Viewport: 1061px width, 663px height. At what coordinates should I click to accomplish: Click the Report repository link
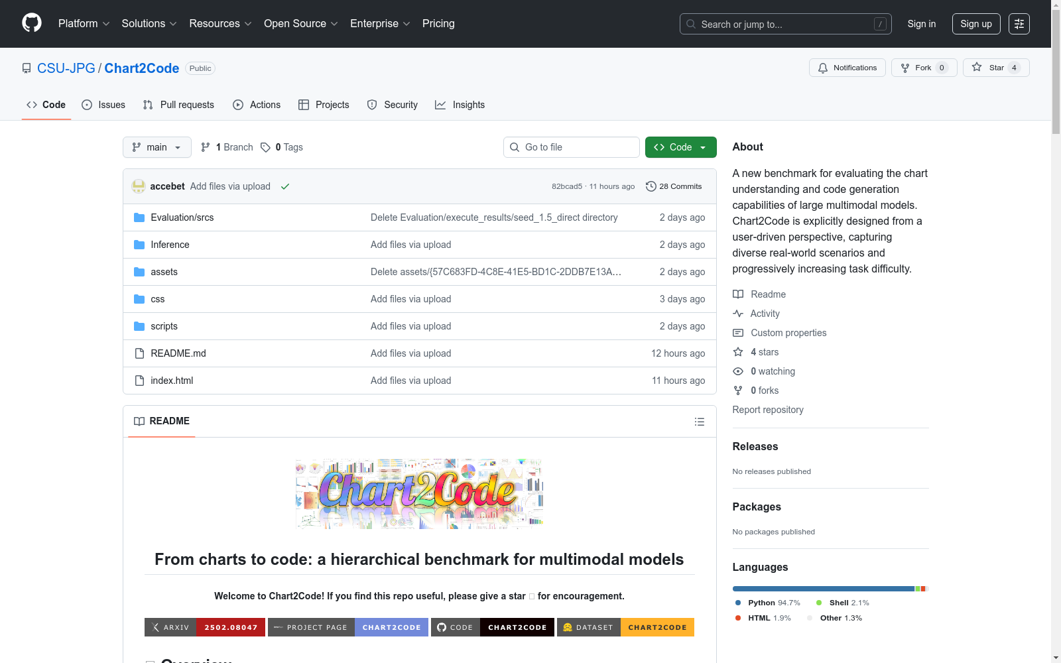point(768,410)
